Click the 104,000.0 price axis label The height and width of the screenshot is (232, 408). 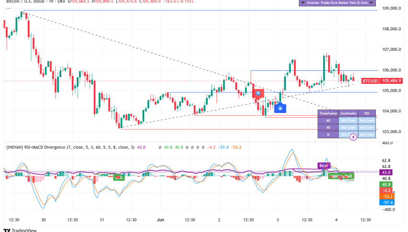coord(391,111)
